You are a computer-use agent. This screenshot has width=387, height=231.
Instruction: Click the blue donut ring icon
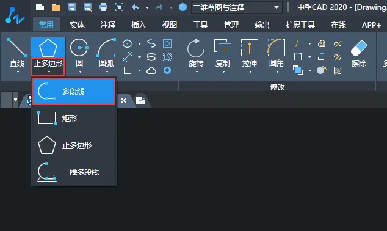point(167,71)
